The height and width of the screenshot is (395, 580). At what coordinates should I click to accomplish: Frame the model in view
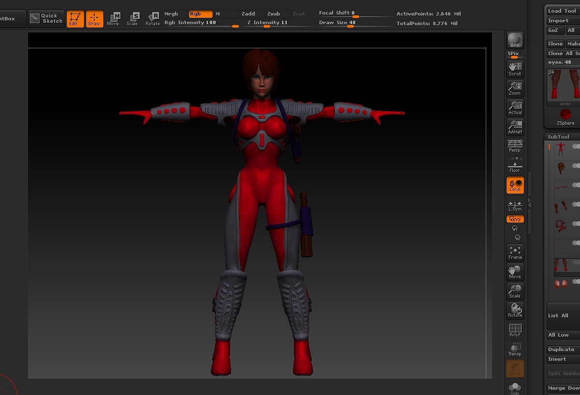[515, 253]
